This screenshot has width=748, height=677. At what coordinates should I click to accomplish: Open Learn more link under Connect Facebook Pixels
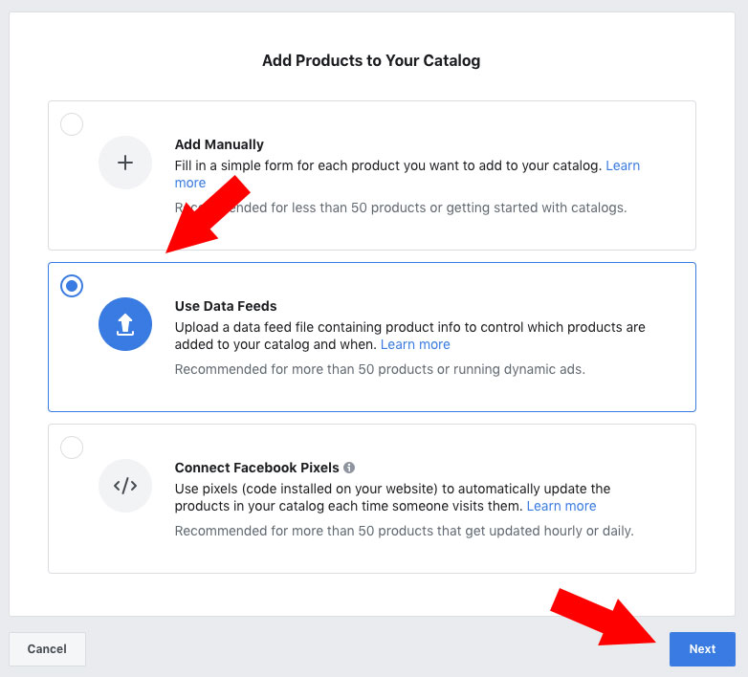click(x=561, y=506)
